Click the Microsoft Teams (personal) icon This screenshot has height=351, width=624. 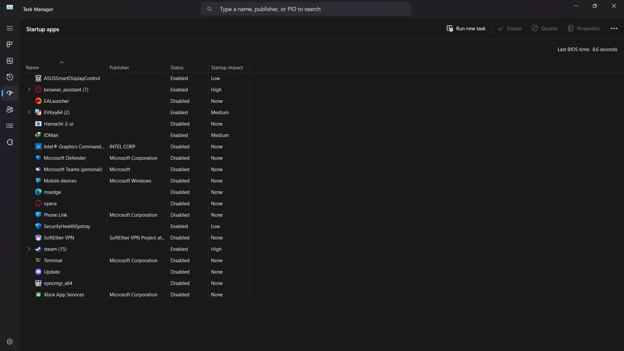[38, 169]
